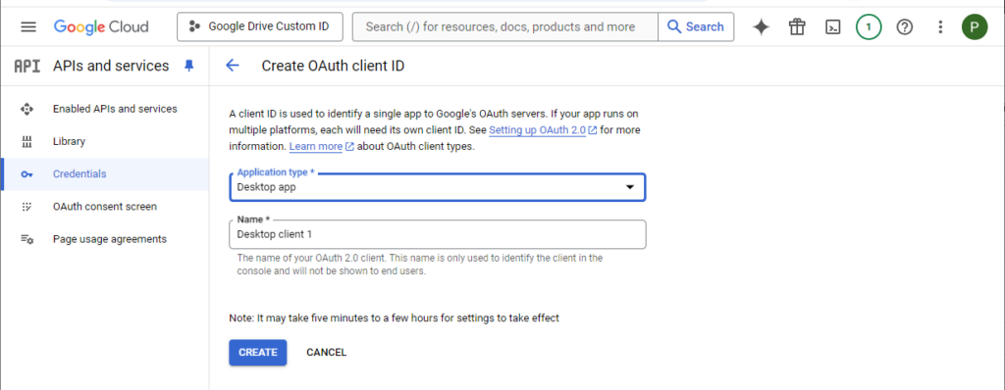Click the gift free trial icon

(x=797, y=26)
